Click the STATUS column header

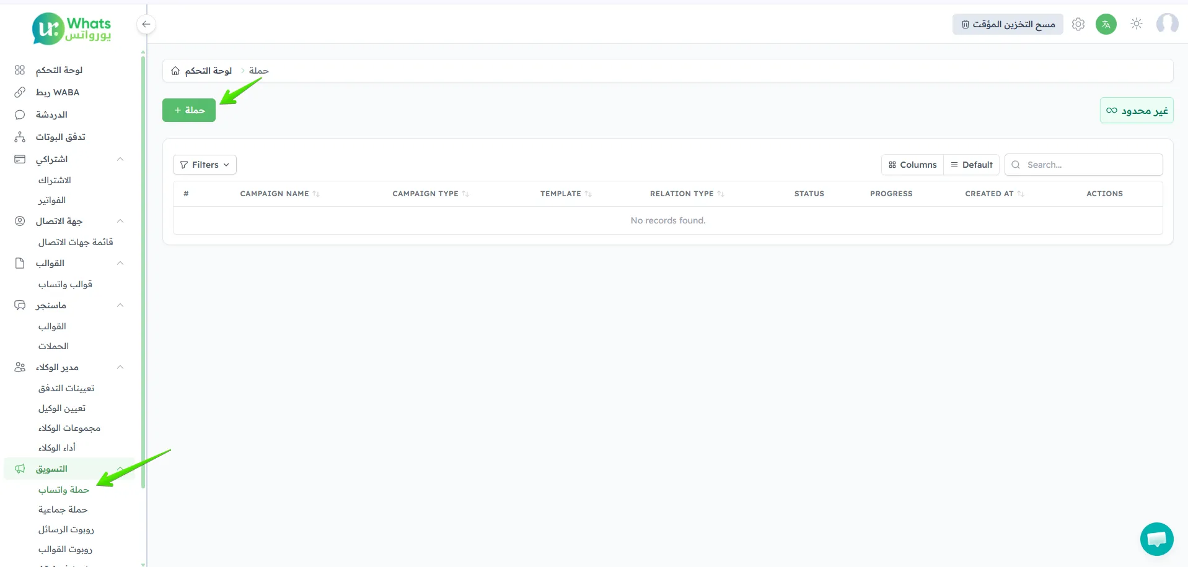pos(809,194)
